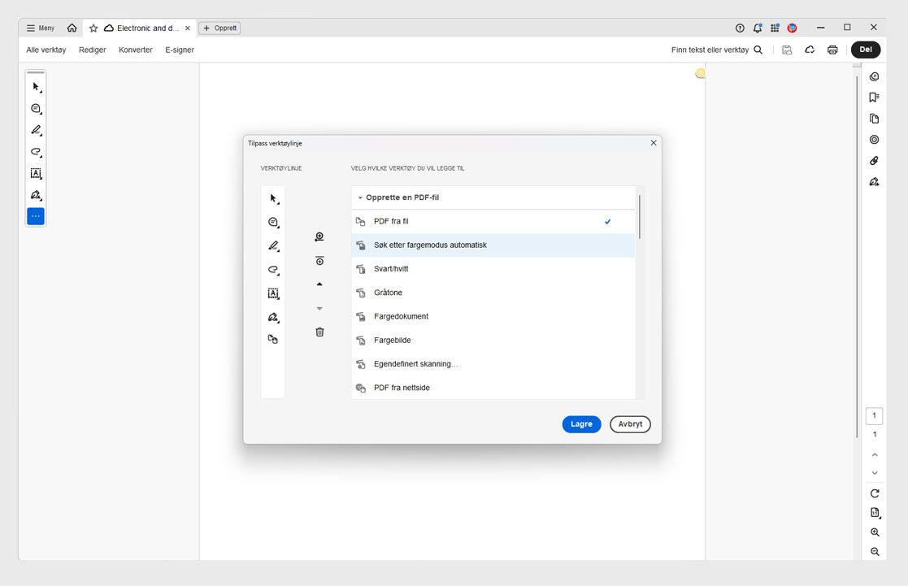
Task: Click the save file icon
Action: click(787, 50)
